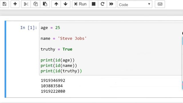Move selected cell down arrow
The height and width of the screenshot is (103, 183).
pos(65,4)
